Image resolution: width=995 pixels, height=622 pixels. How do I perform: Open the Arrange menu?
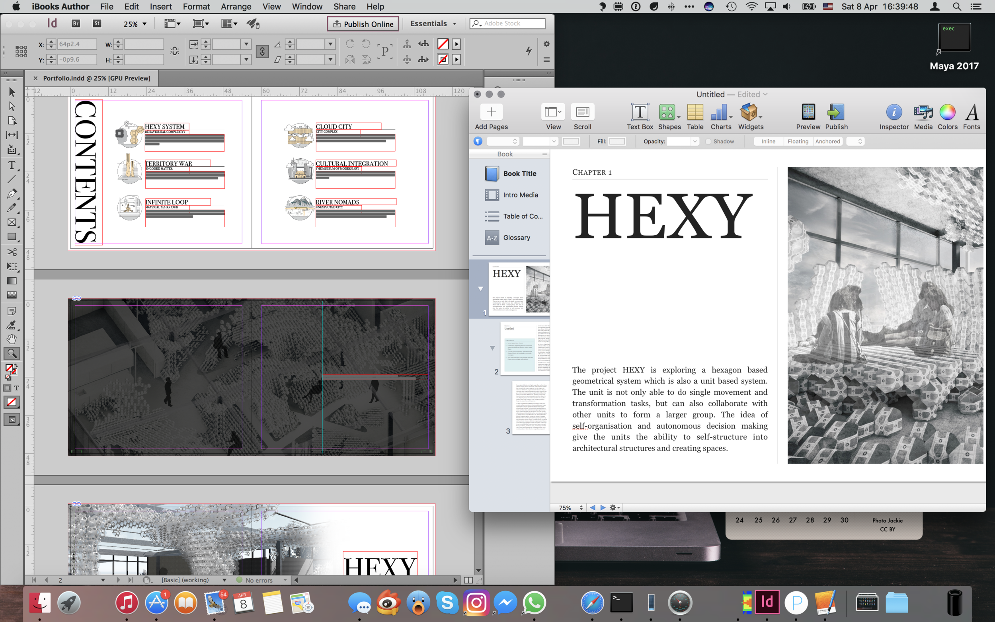coord(236,7)
